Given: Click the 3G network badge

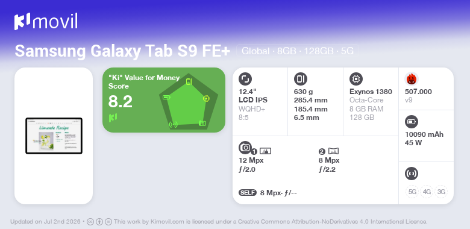Looking at the screenshot, I should point(441,192).
